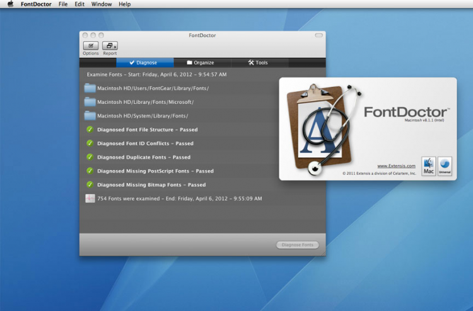
Task: Open the Options toolbar button
Action: click(x=90, y=46)
